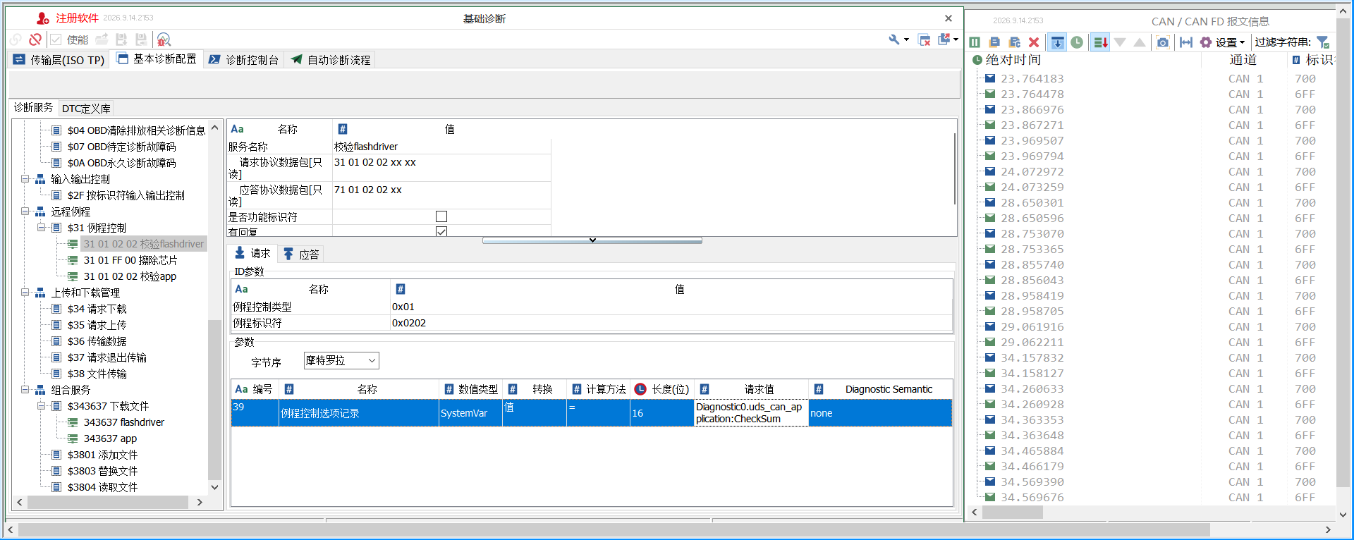Toggle auto-scroll to bottom in CAN window
1354x540 pixels.
pos(1057,42)
